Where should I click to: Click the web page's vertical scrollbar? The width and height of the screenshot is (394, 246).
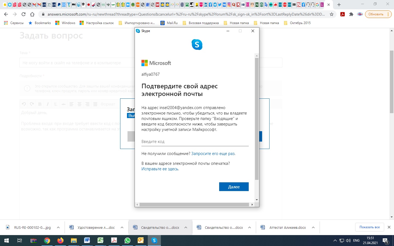[392, 82]
